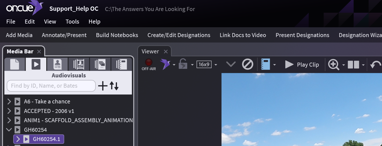Click the clear circle-slash icon
The image size is (382, 146).
(247, 65)
